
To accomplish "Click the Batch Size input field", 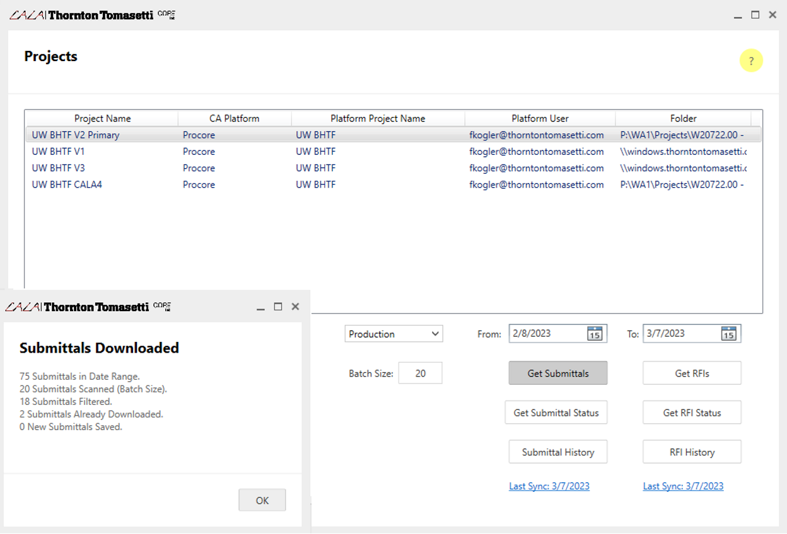I will pyautogui.click(x=420, y=373).
